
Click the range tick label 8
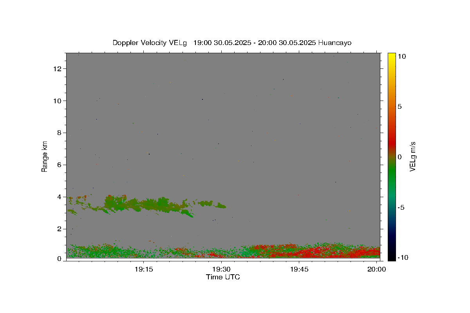coord(60,133)
